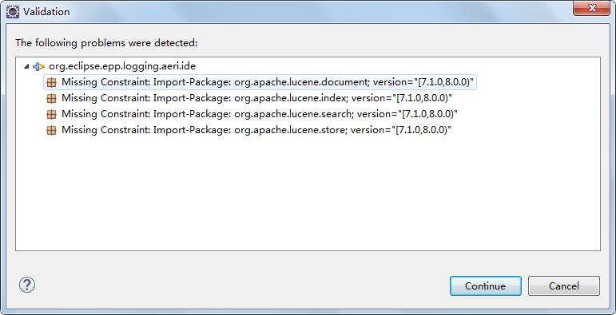Click the package icon for lucene.document constraint
The height and width of the screenshot is (315, 616).
[x=51, y=82]
